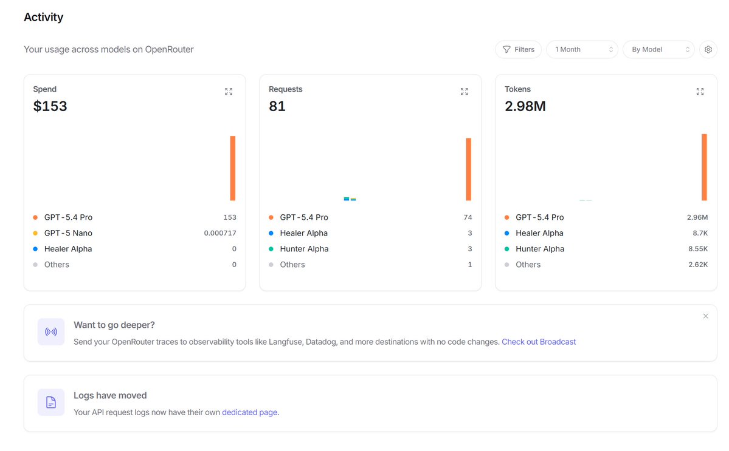
Task: Click GPT-5.4 Pro orange dot in Spend legend
Action: 35,217
